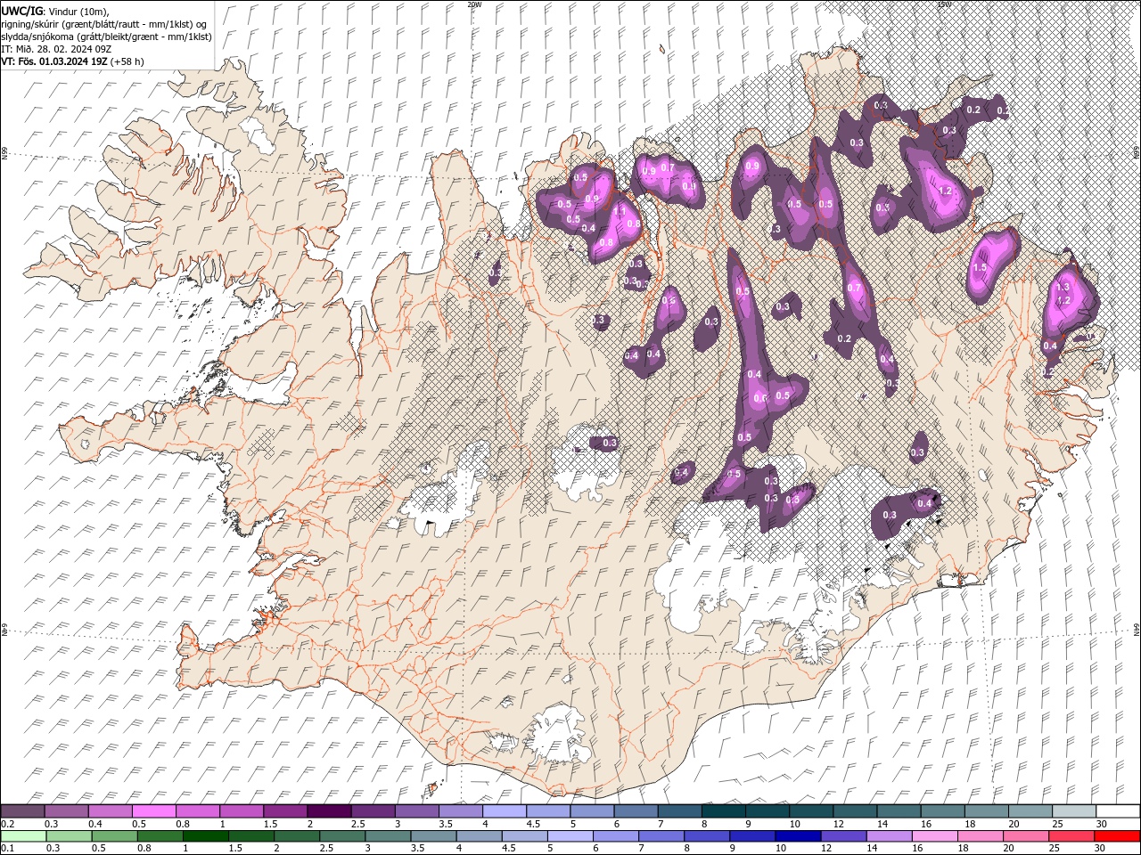Click the dark green 1 swatch in the lower legend row
The width and height of the screenshot is (1141, 855).
point(206,836)
